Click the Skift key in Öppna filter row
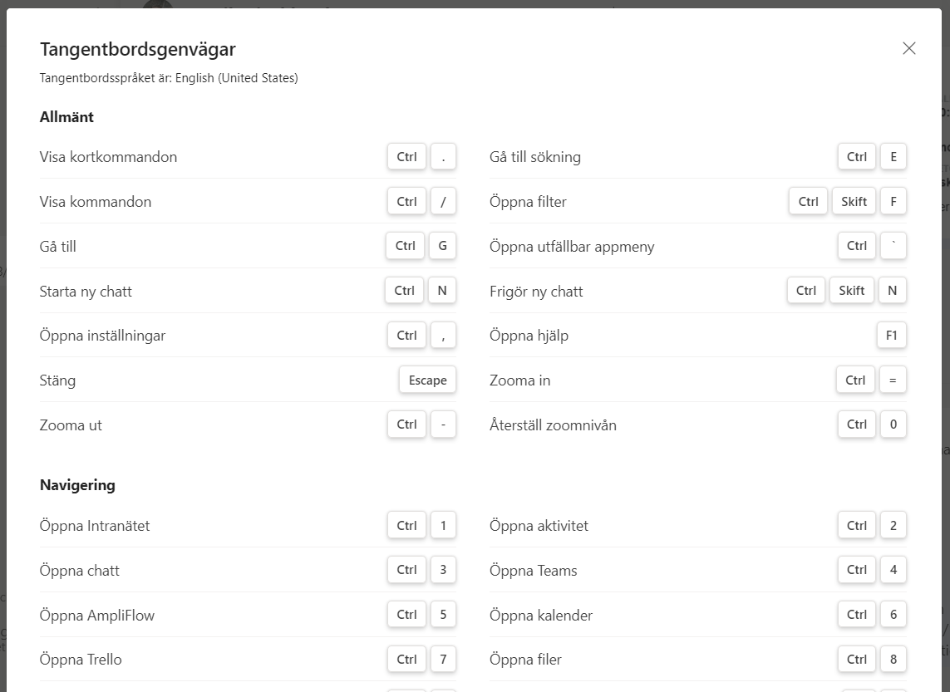The image size is (950, 692). [x=854, y=202]
